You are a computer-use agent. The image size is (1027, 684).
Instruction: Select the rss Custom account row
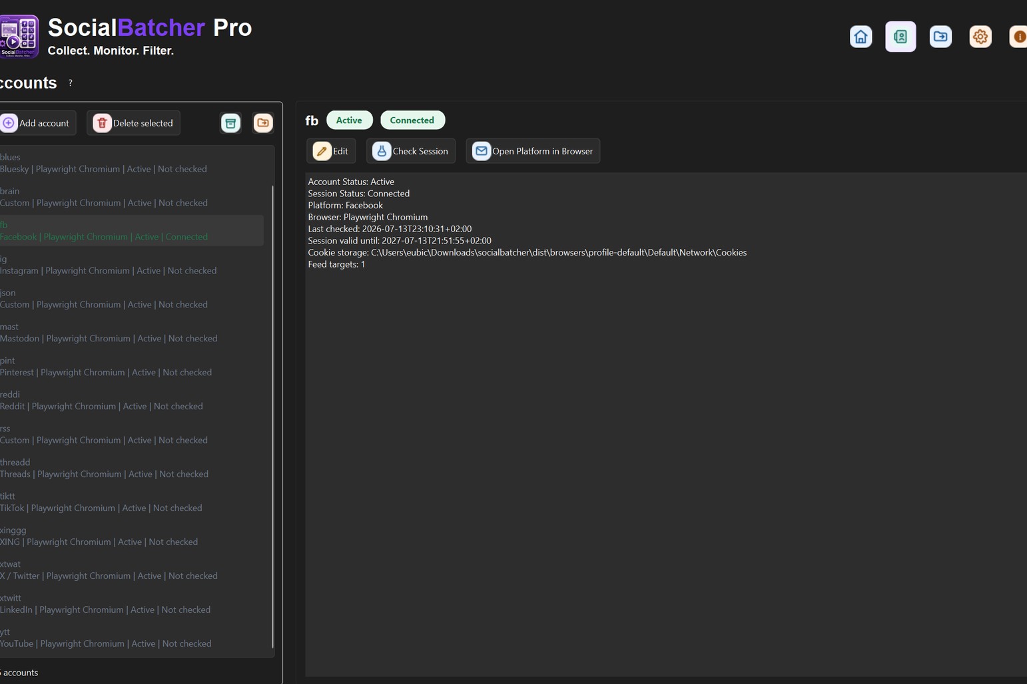tap(132, 434)
